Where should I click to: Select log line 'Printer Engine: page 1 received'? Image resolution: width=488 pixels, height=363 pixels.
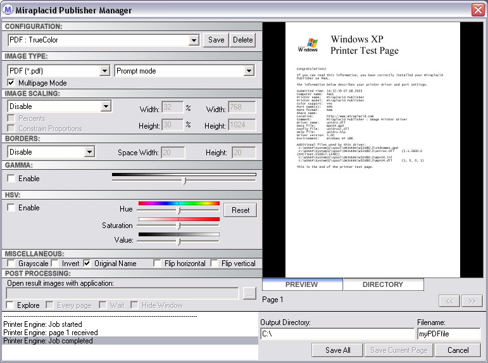51,333
